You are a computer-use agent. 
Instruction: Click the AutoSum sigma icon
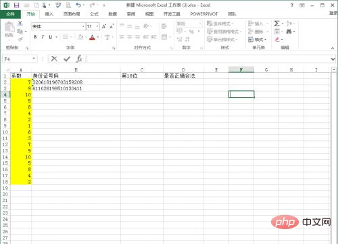tap(277, 24)
